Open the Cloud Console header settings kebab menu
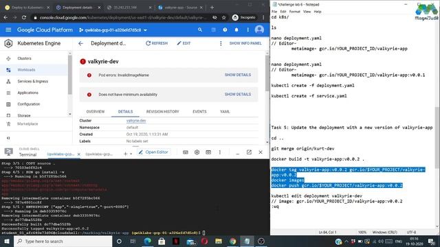Screen dimensions: 440x247 [247, 30]
